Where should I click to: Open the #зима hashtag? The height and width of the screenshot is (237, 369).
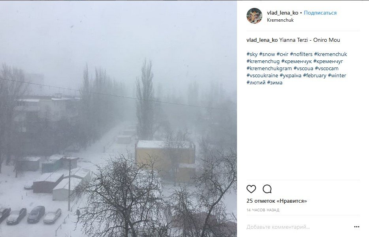pos(275,83)
